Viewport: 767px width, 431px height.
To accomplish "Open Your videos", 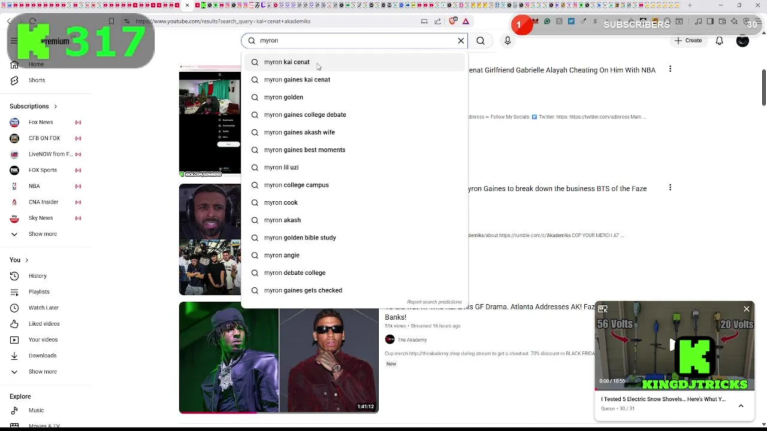I will (x=43, y=340).
